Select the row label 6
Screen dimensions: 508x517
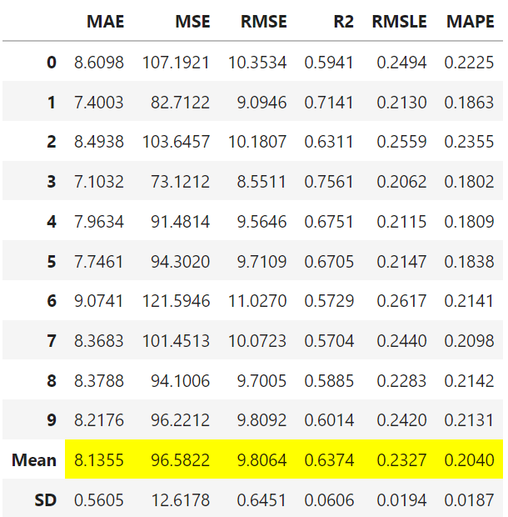coord(52,301)
